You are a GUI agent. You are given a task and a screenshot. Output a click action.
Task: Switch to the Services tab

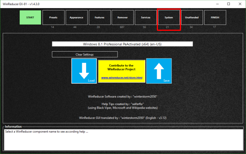(x=146, y=17)
